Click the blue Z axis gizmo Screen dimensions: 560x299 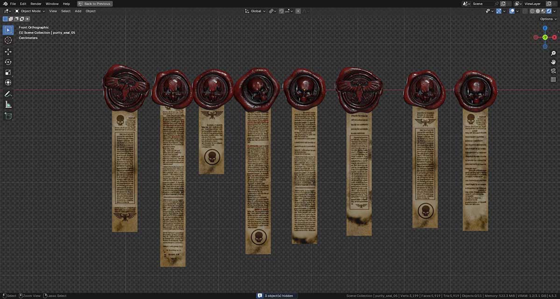[x=545, y=28]
